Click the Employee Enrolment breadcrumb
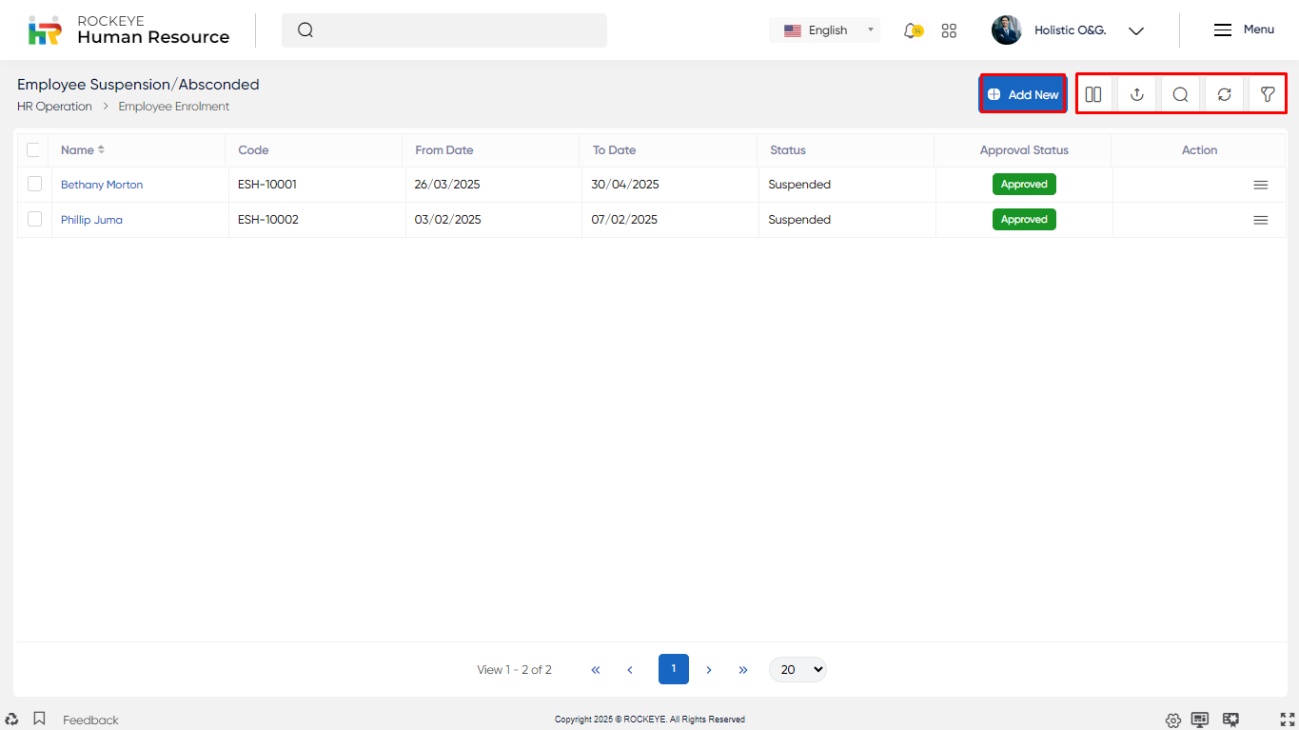 tap(174, 107)
